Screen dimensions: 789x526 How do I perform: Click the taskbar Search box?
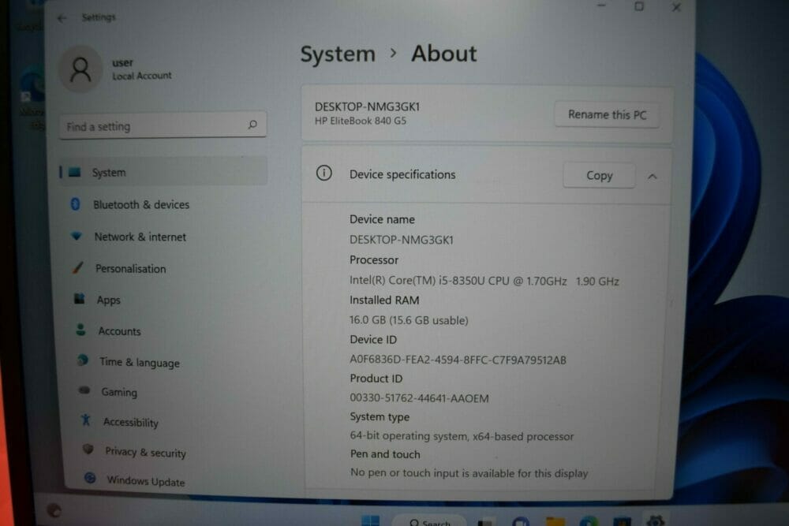[429, 522]
